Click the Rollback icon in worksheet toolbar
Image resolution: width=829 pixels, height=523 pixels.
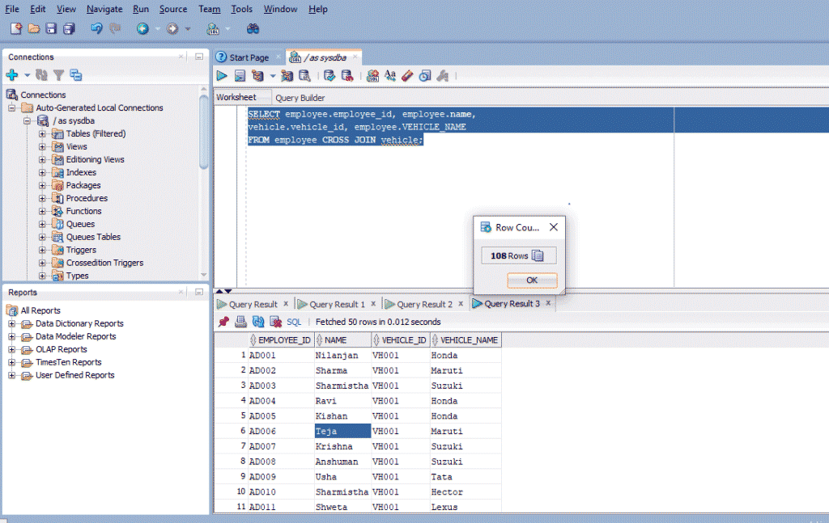tap(347, 76)
